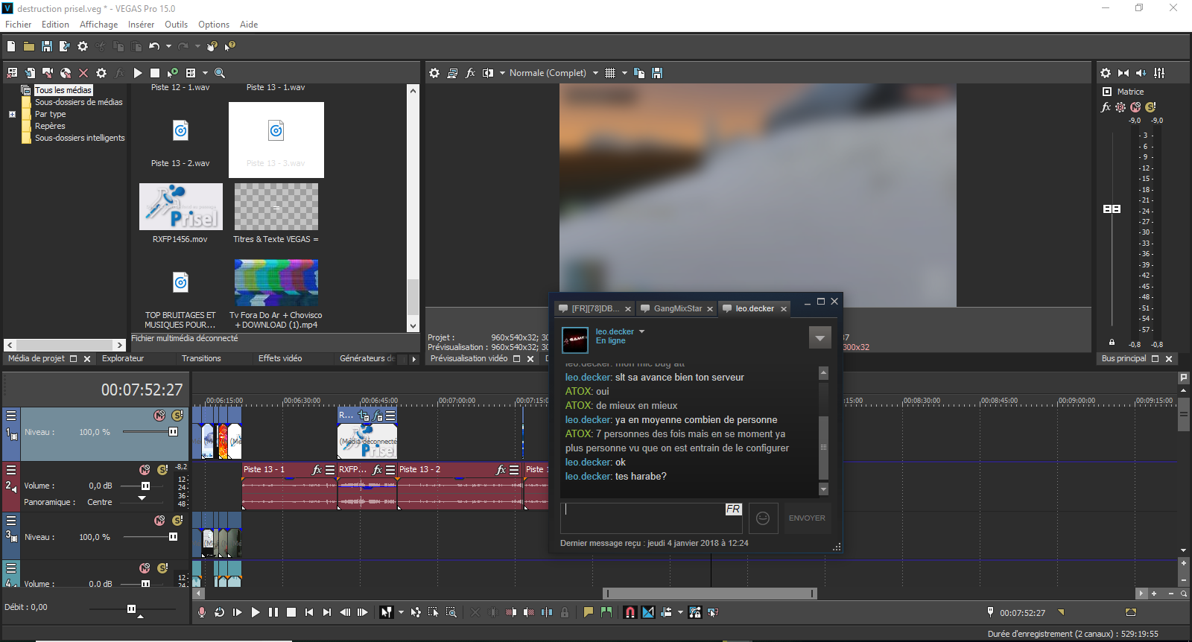Save the project with the floppy disk icon
This screenshot has height=642, width=1192.
[47, 46]
